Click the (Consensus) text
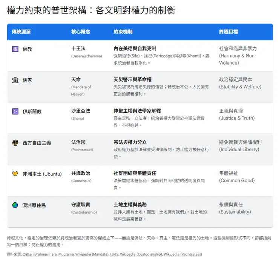The width and height of the screenshot is (279, 259). tap(81, 181)
